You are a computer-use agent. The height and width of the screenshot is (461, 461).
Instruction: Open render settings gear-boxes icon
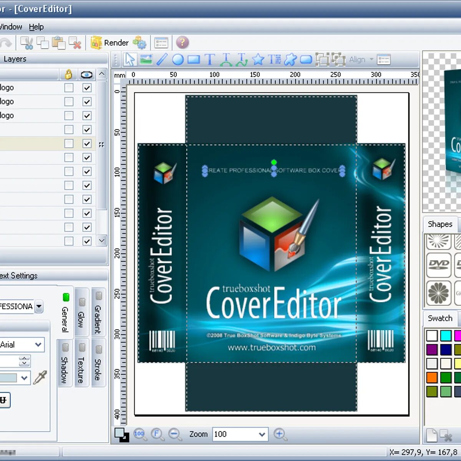[139, 43]
